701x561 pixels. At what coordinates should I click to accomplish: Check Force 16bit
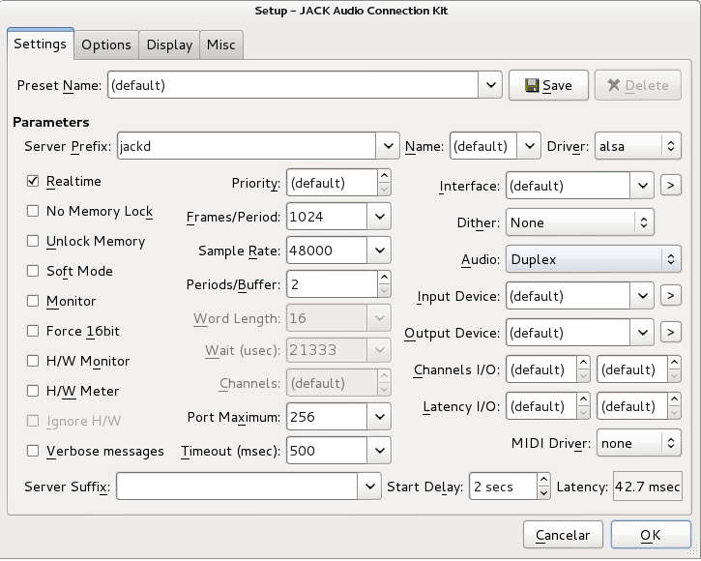tap(33, 331)
